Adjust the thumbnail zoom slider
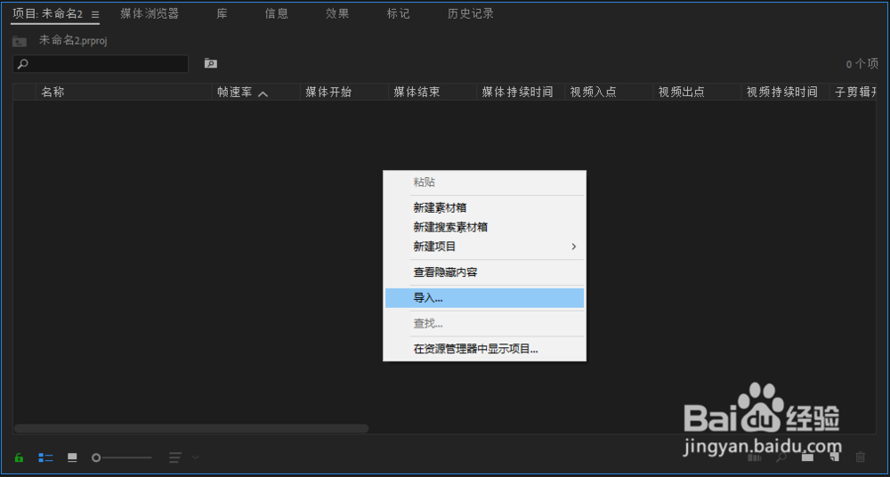This screenshot has width=890, height=477. 122,457
